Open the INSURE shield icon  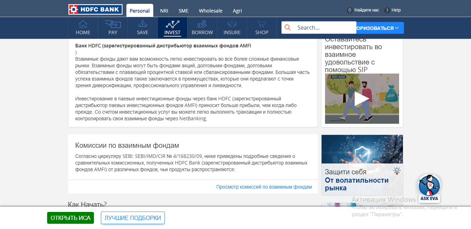click(232, 24)
